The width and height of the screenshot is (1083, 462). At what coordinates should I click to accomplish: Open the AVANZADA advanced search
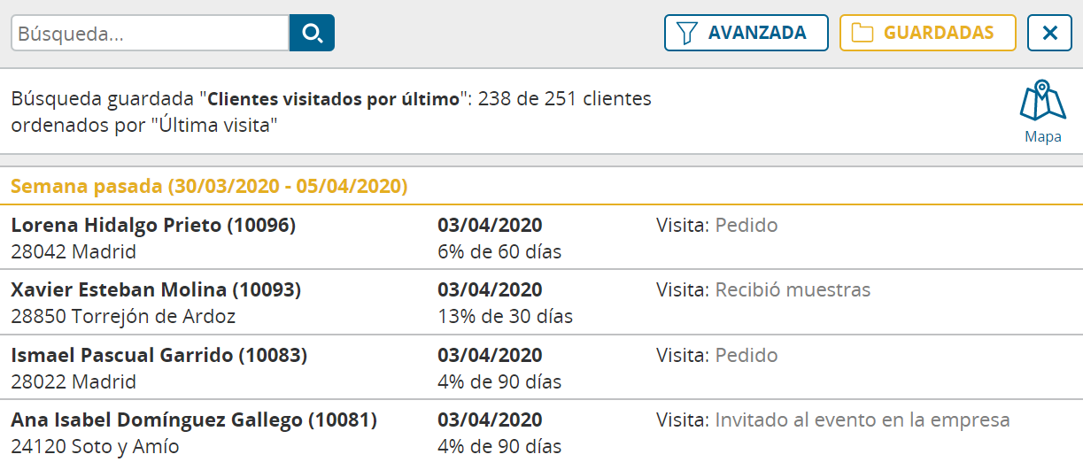(746, 33)
